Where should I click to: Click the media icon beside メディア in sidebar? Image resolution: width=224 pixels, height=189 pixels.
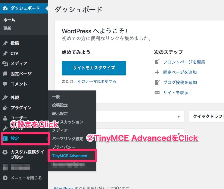click(5, 64)
